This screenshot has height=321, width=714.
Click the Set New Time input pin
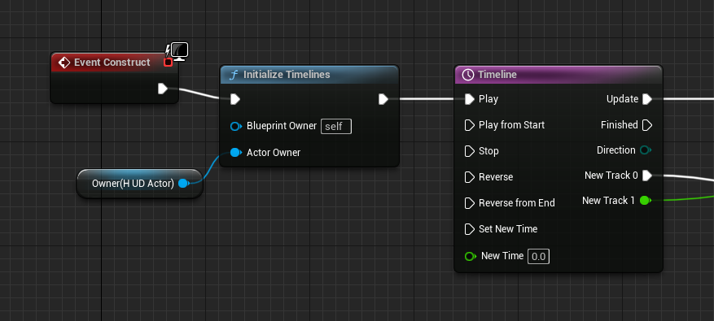(x=470, y=228)
